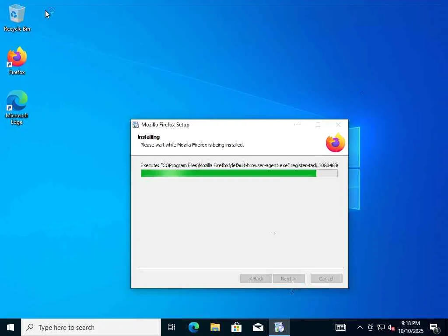Open Task View from the taskbar

(x=171, y=327)
